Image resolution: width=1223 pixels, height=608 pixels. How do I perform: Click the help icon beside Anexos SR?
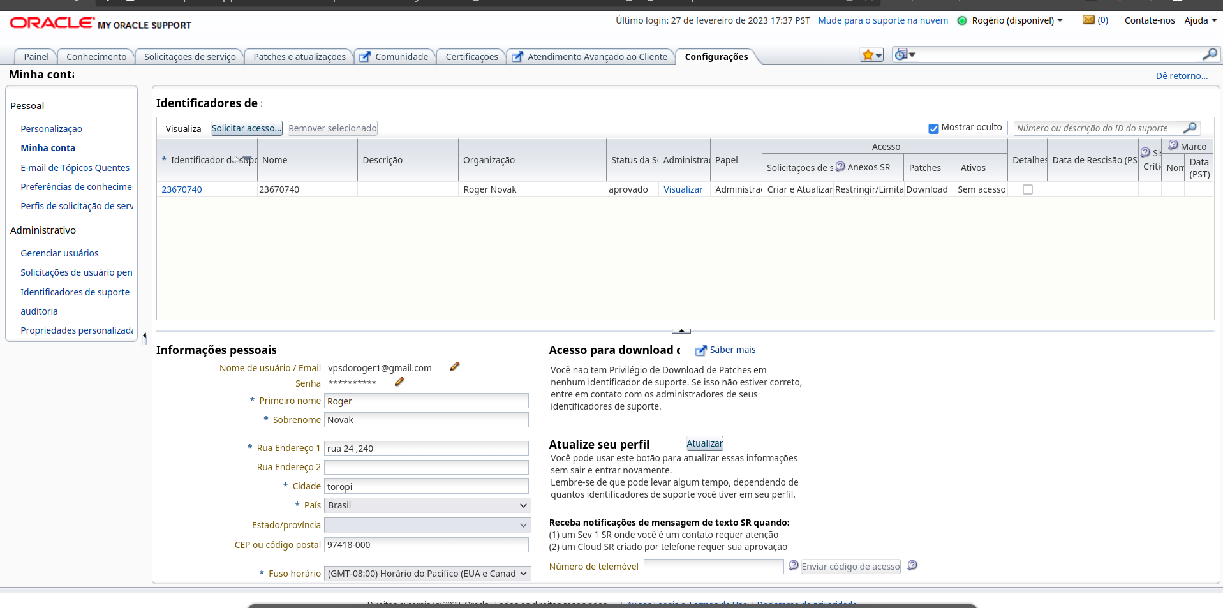tap(840, 167)
